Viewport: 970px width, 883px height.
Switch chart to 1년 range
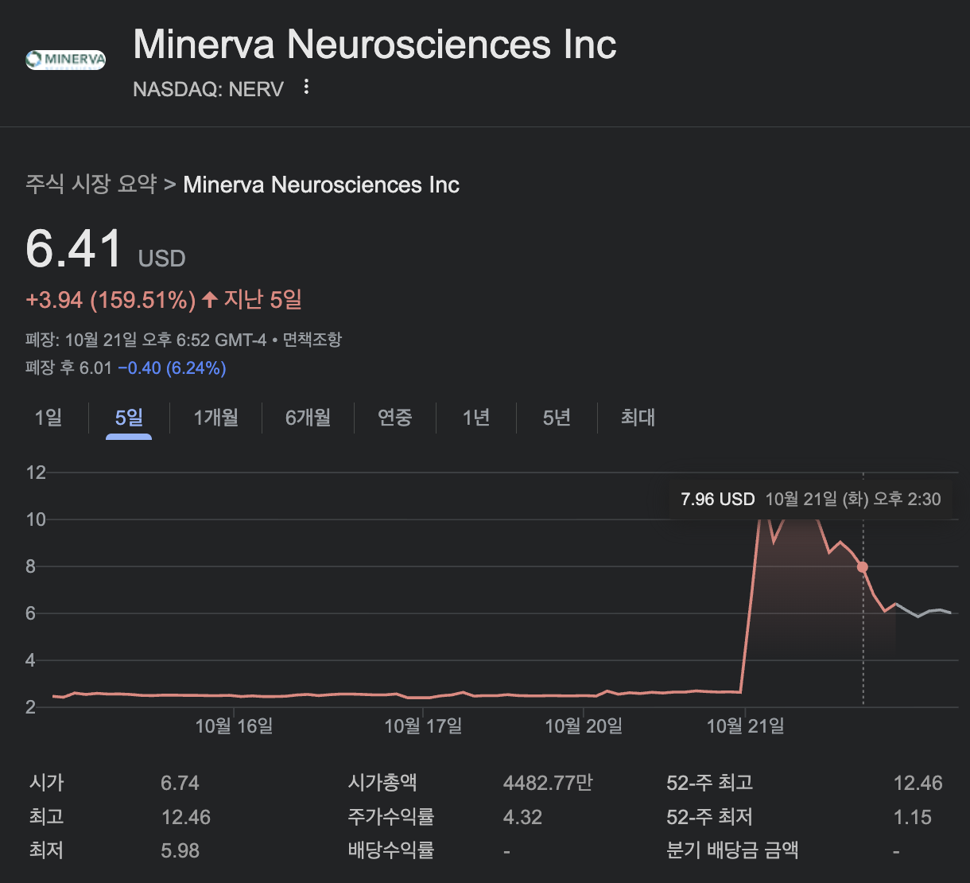[x=476, y=418]
